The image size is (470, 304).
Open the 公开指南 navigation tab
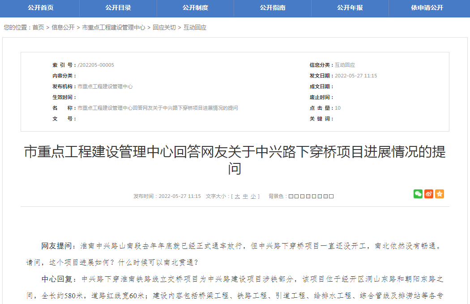(x=273, y=8)
